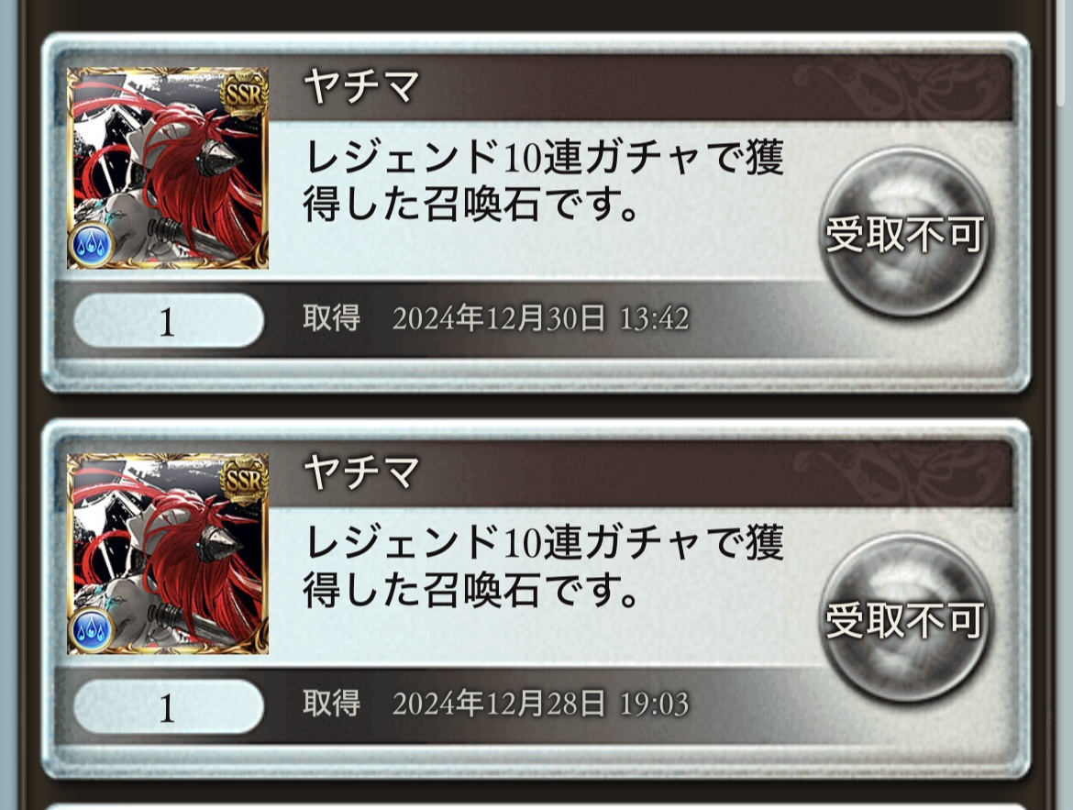Select the ヤチマ title of the first entry
Screen dimensions: 1073x810
[x=361, y=87]
